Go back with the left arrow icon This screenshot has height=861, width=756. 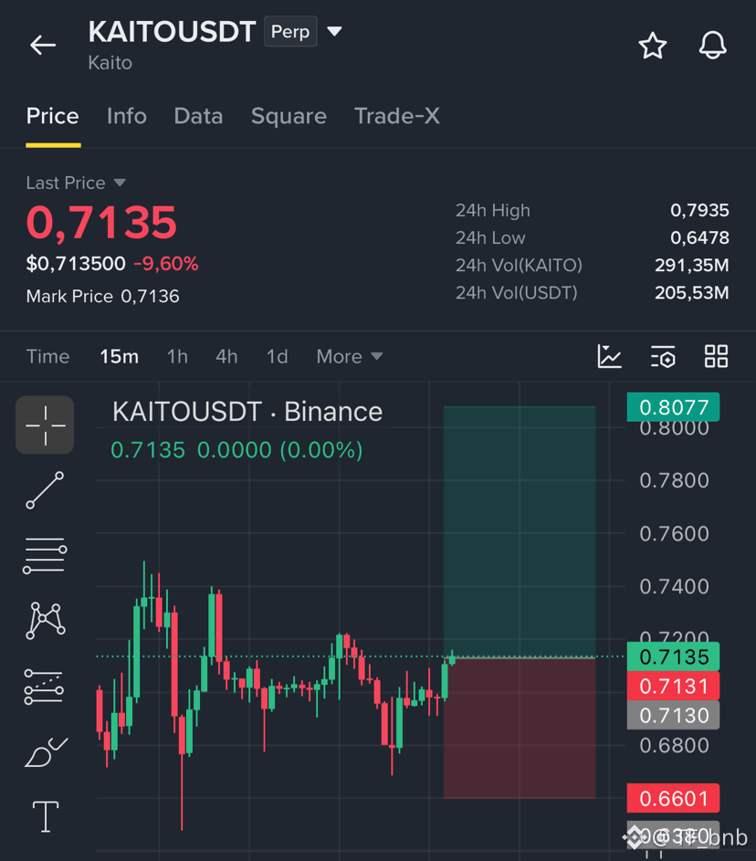coord(43,45)
